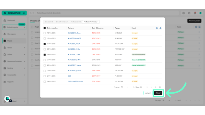Click the 719.95 CHF amount cell
The height and width of the screenshot is (115, 205).
[119, 44]
